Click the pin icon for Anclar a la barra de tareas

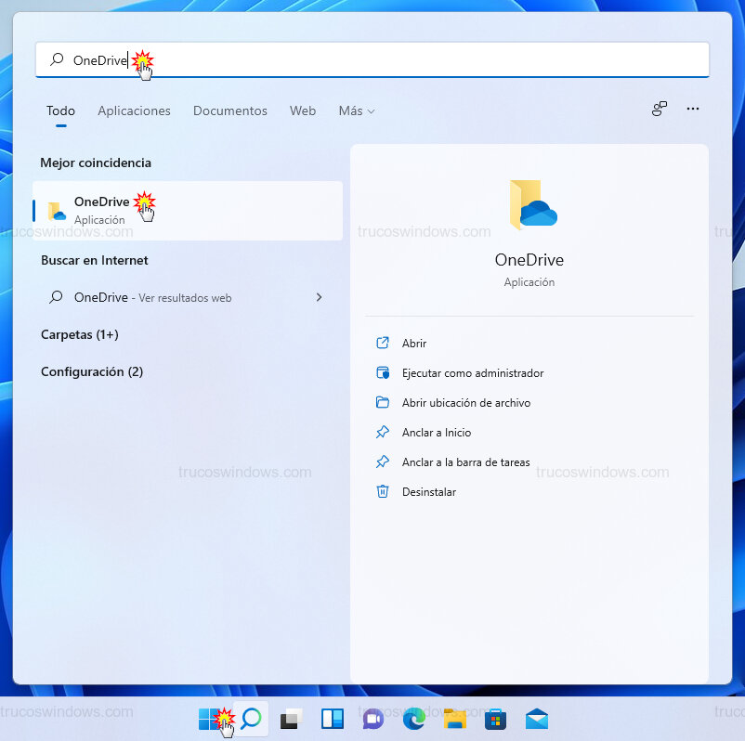click(383, 461)
